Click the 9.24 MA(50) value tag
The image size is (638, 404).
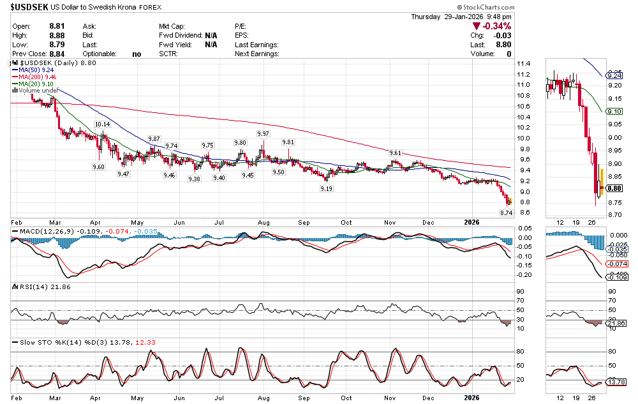pyautogui.click(x=615, y=74)
